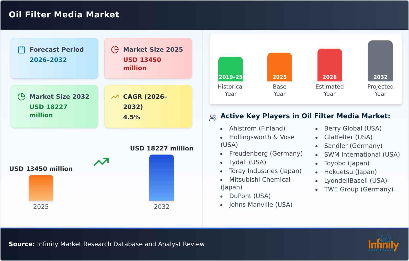
Task: Click the Ahlstrom (Finland) entry
Action: point(257,128)
